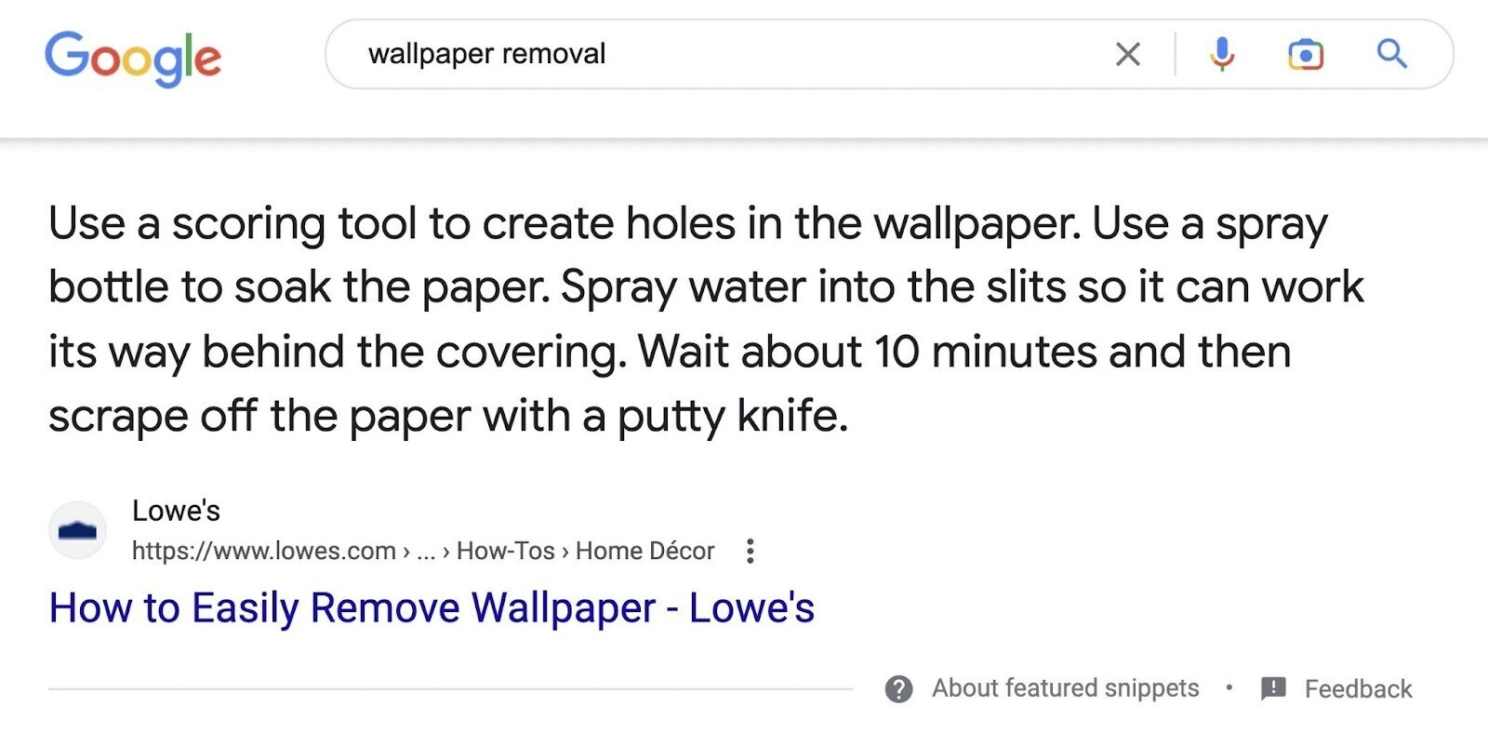
Task: Click the 'About featured snippets' text
Action: click(1066, 688)
